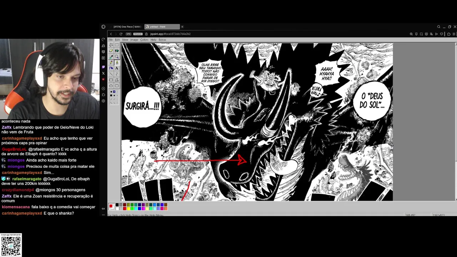Select the Airbrush tool
457x257 pixels.
click(111, 68)
